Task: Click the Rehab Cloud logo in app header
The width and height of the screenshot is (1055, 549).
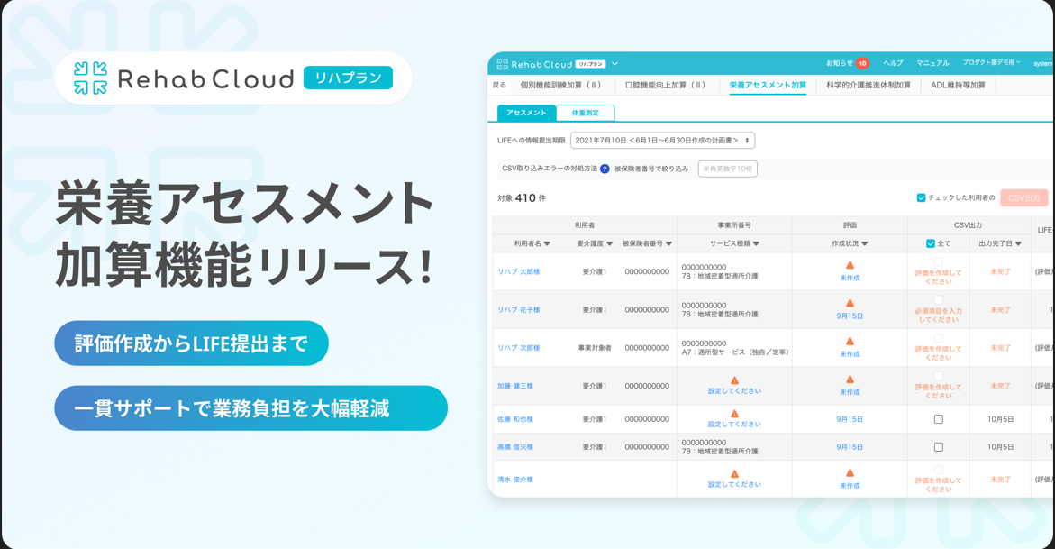Action: pyautogui.click(x=534, y=64)
